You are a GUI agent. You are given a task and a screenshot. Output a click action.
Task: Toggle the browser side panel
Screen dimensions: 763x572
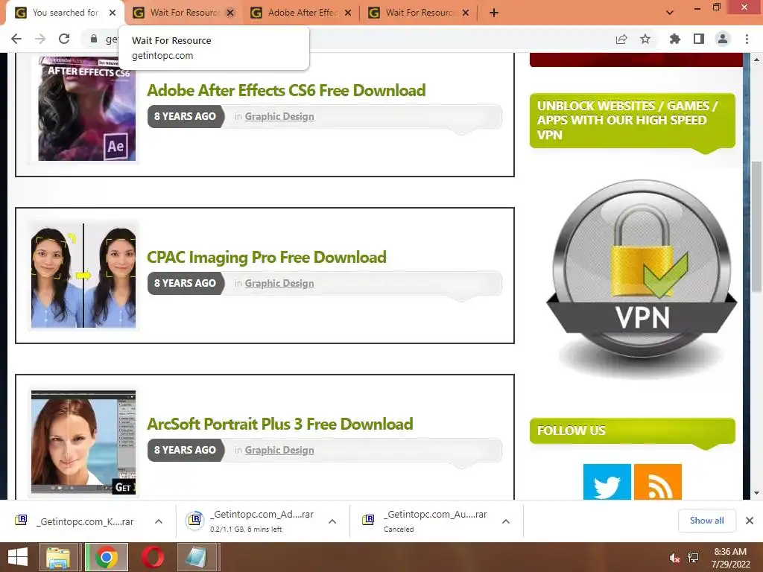click(699, 39)
